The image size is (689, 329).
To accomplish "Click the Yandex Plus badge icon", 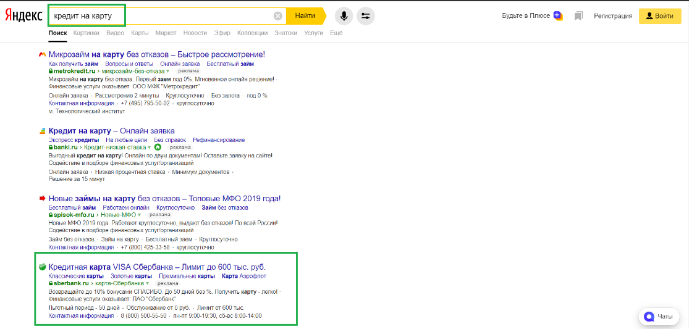I will pos(558,16).
